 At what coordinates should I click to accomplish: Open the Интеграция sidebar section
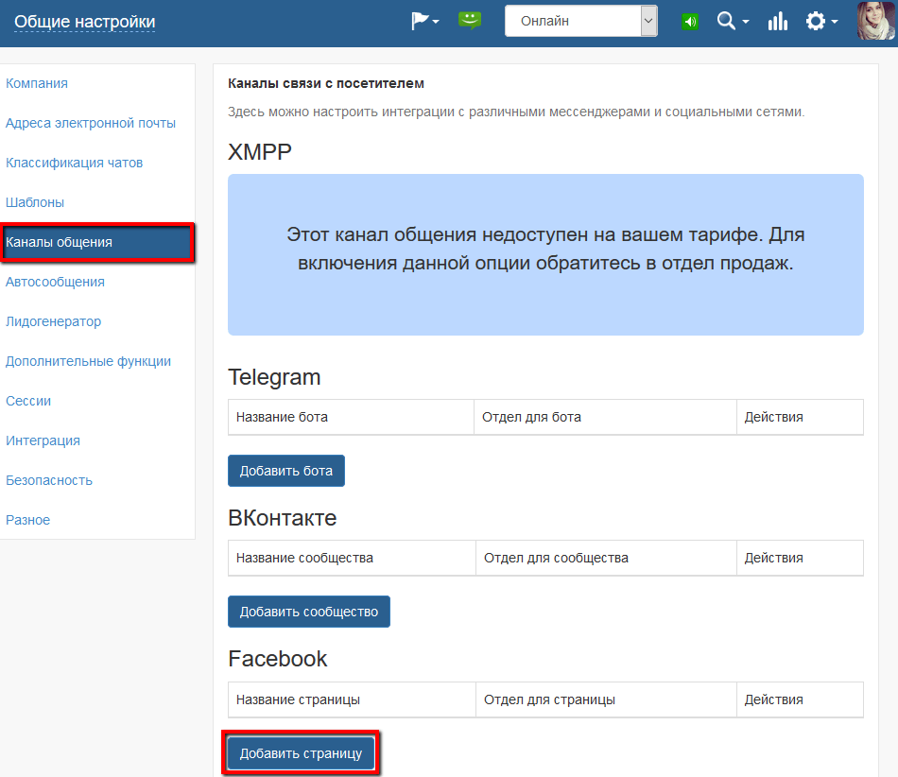coord(43,440)
